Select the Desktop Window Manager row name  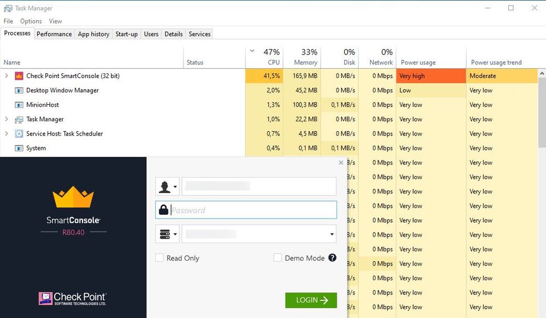62,91
